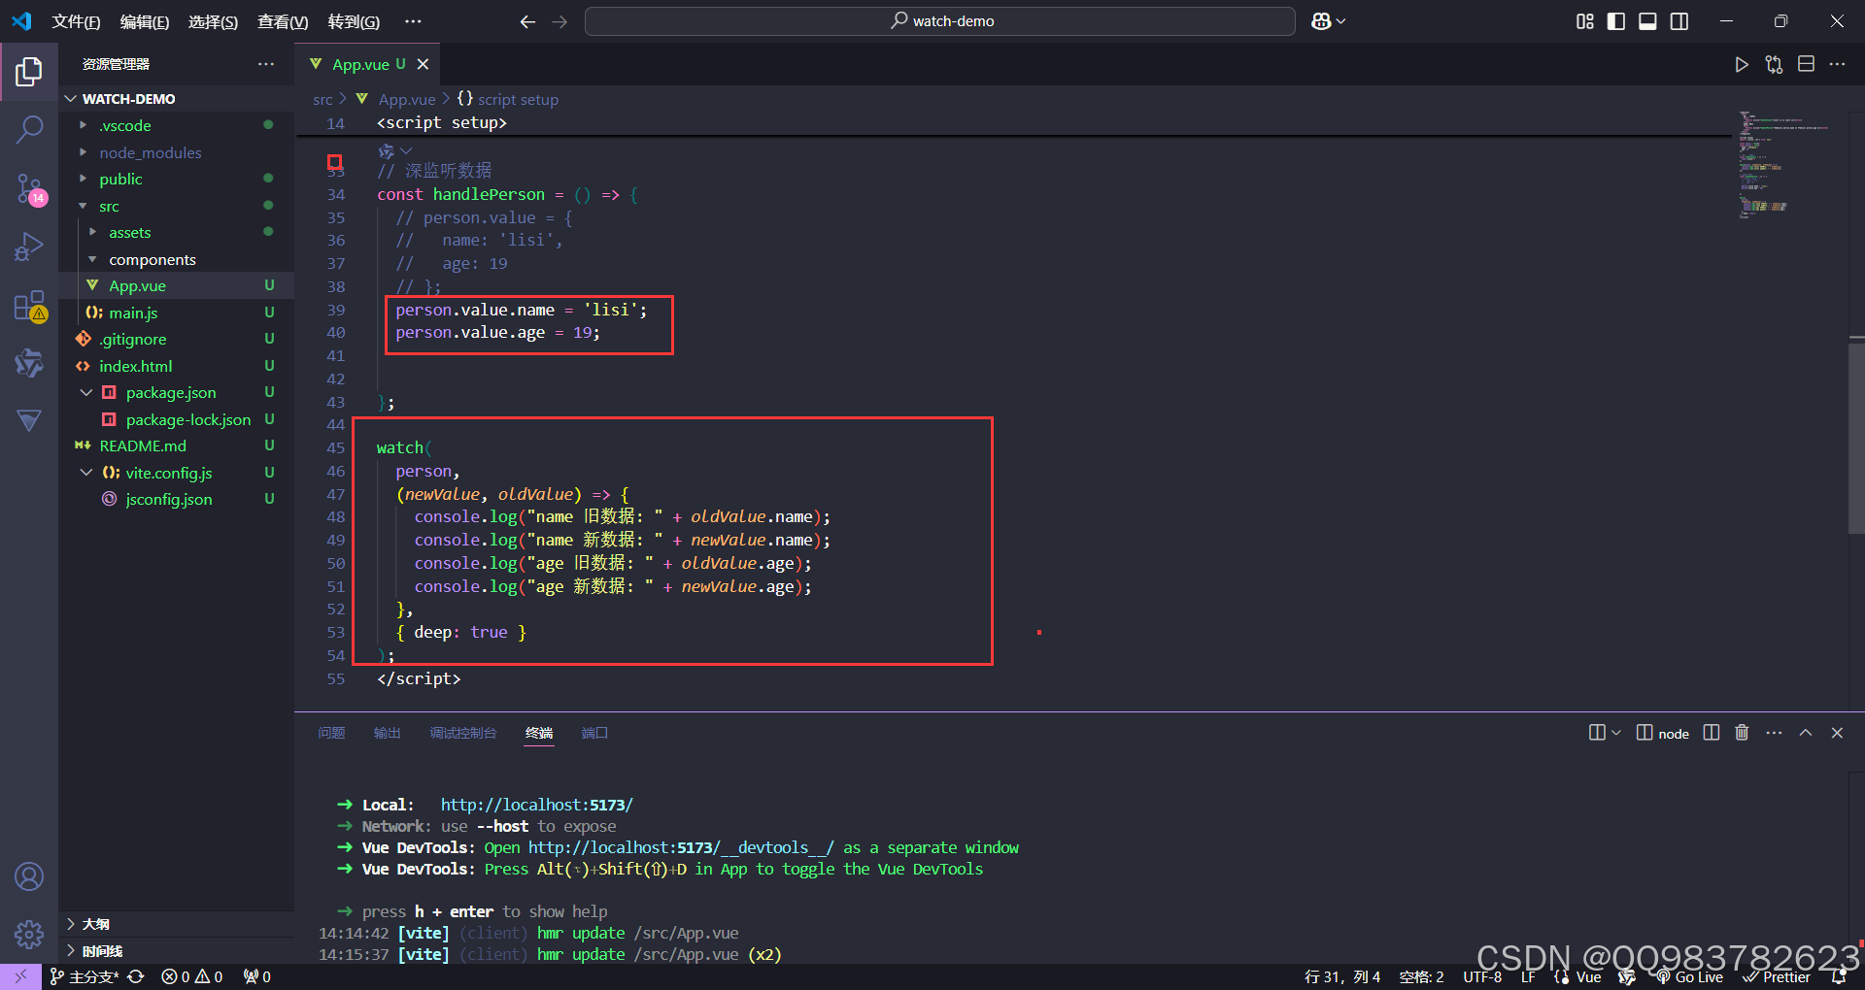Open the Accounts menu icon
Screen dimensions: 1865x990
[29, 876]
